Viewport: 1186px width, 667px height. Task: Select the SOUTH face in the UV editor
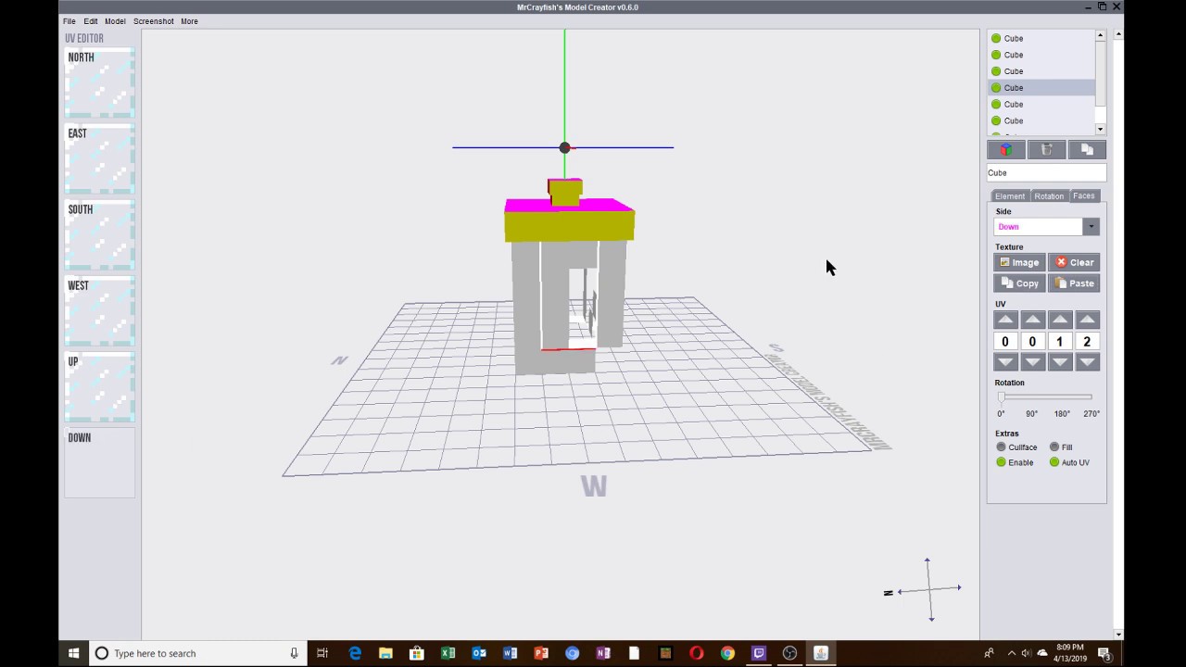point(100,235)
